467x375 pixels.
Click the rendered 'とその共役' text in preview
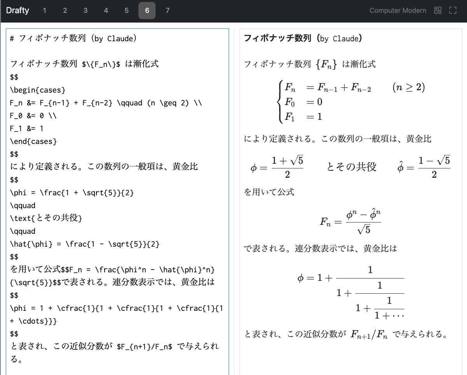click(352, 167)
